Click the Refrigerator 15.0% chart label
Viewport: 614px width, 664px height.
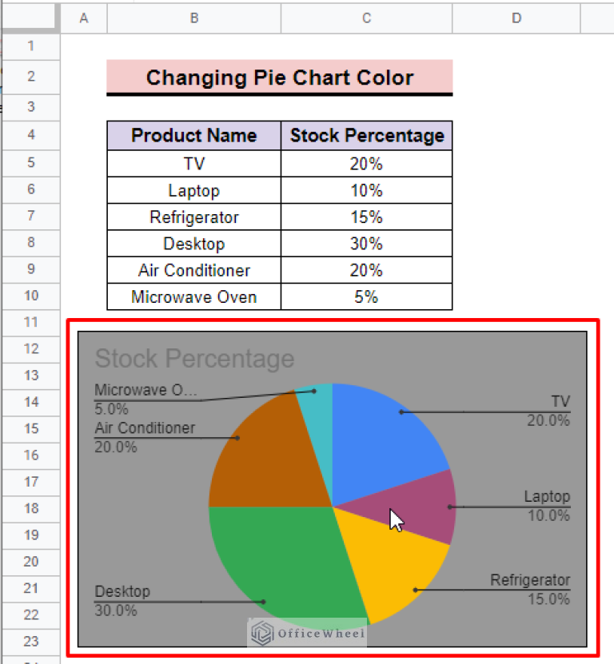pyautogui.click(x=530, y=590)
